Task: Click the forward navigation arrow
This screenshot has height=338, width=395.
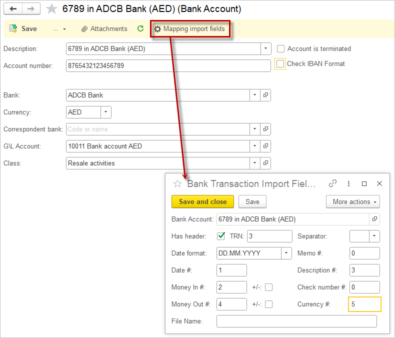Action: pyautogui.click(x=30, y=9)
